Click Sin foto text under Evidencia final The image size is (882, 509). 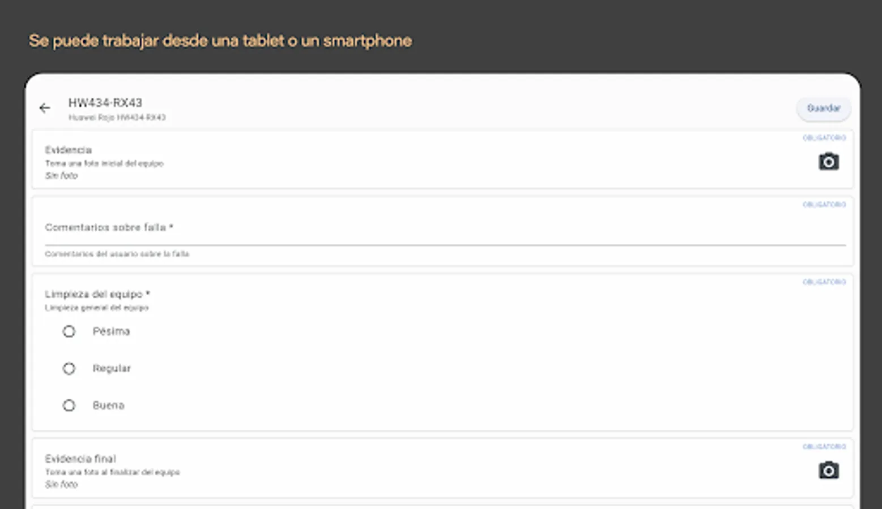pyautogui.click(x=61, y=485)
